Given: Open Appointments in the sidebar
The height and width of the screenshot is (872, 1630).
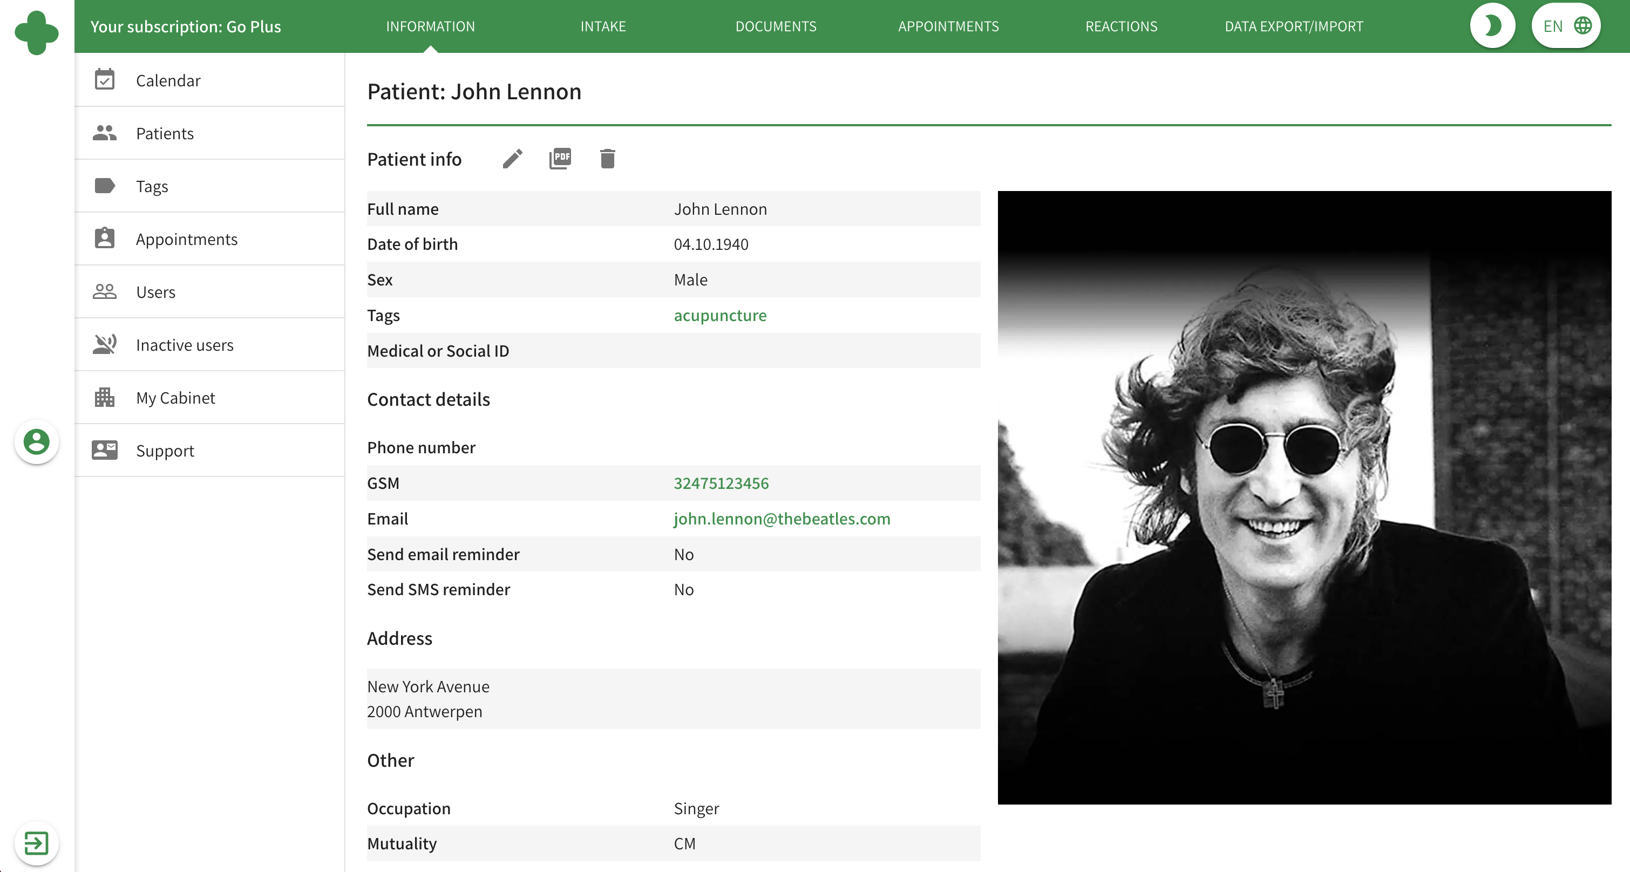Looking at the screenshot, I should pyautogui.click(x=186, y=239).
